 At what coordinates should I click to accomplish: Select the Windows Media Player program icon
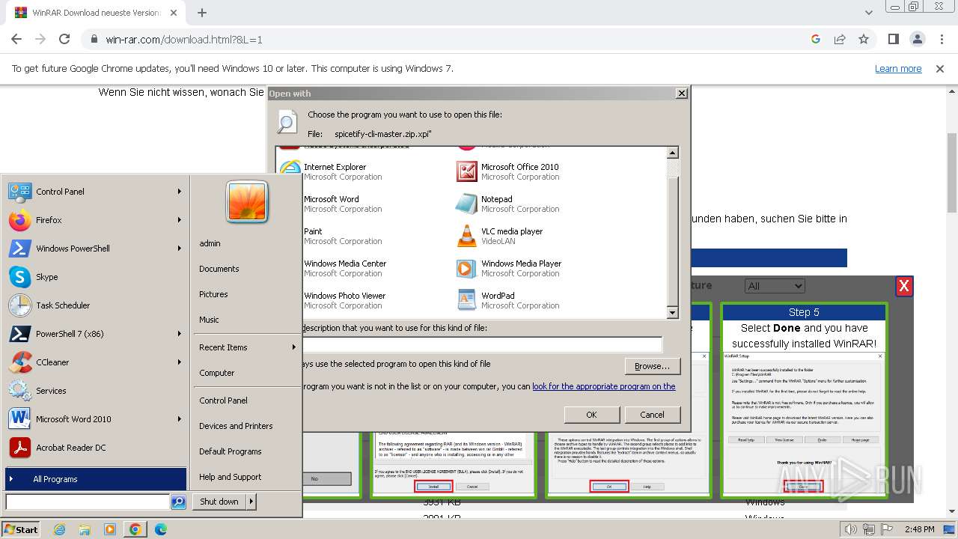[467, 268]
